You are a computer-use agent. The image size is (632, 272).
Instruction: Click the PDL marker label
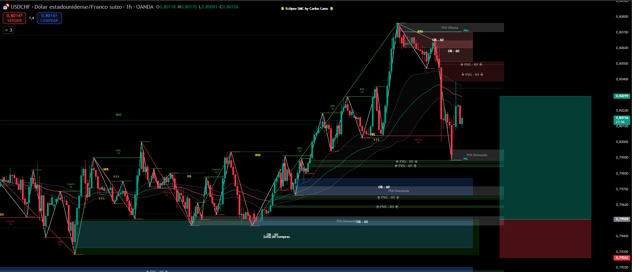(x=466, y=159)
